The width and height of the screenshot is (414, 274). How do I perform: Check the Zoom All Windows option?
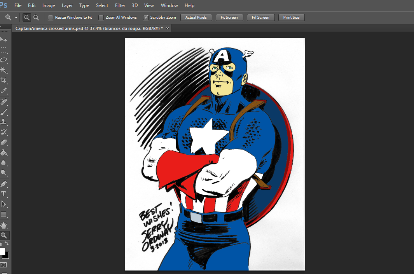tap(101, 17)
